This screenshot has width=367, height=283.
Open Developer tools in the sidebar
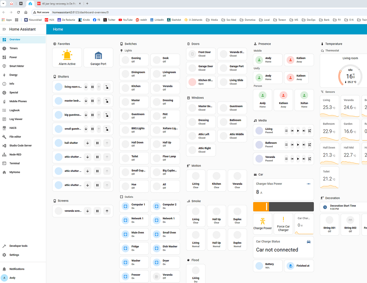coord(23,246)
